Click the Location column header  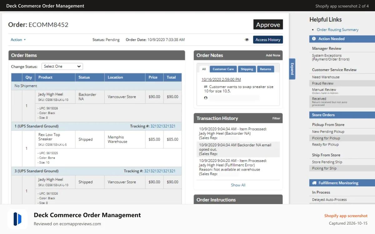[x=125, y=77]
